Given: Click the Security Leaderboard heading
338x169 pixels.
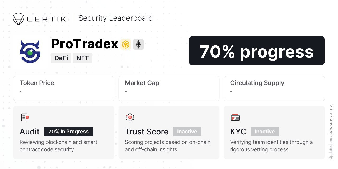Looking at the screenshot, I should pyautogui.click(x=116, y=18).
